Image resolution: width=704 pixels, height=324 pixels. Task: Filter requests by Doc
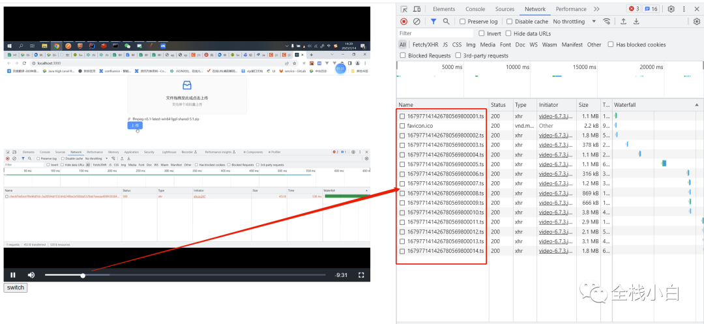tap(520, 44)
